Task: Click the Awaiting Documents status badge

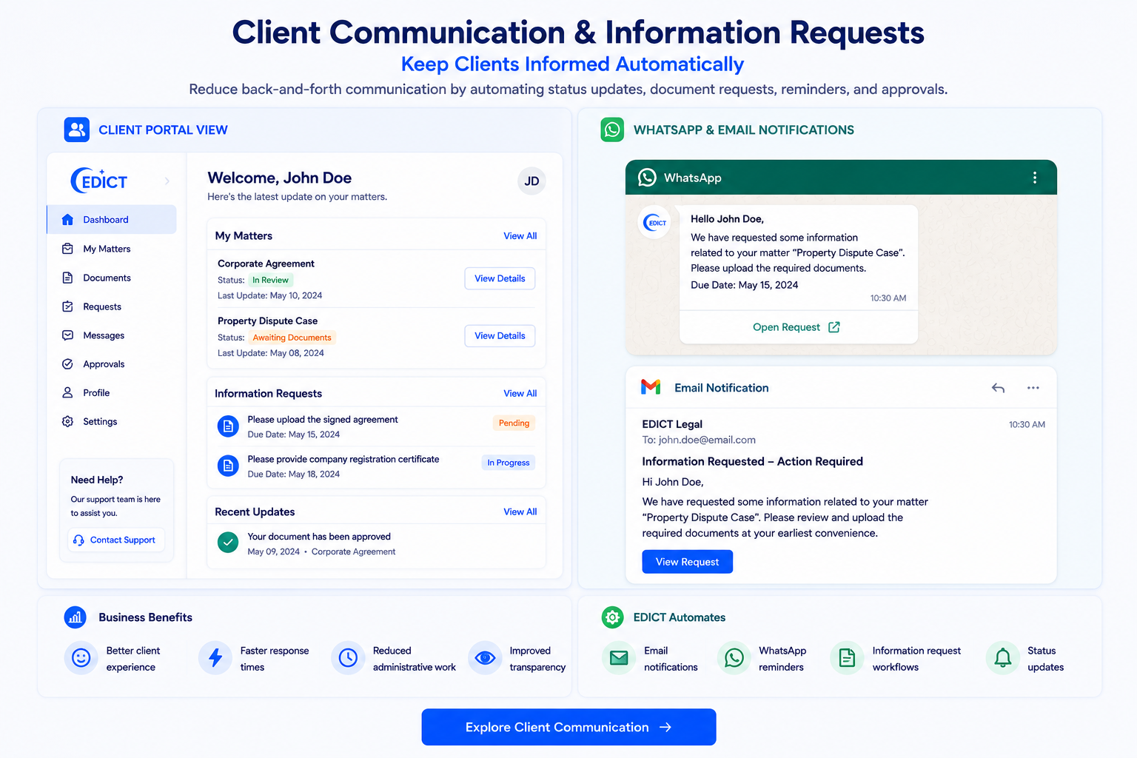Action: coord(292,338)
